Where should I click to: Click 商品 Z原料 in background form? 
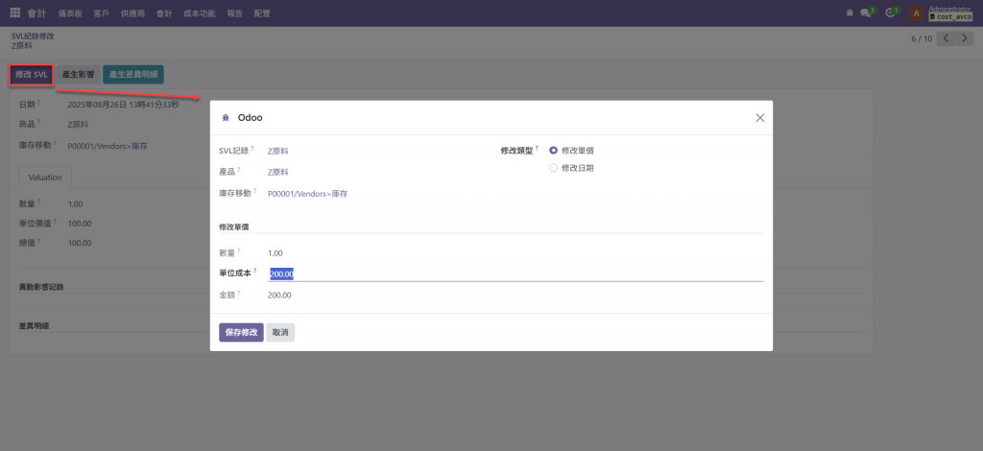78,124
